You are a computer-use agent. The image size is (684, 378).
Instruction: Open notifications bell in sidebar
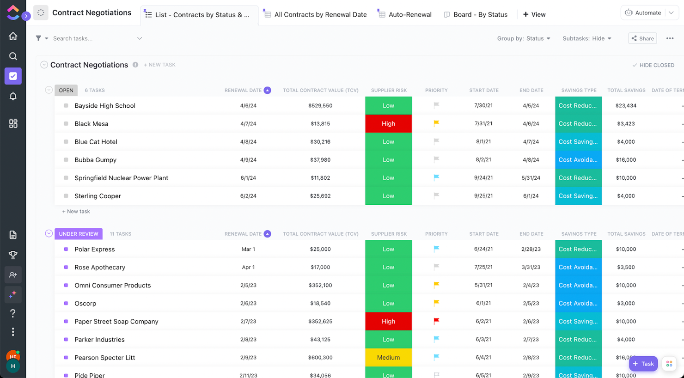[x=13, y=96]
